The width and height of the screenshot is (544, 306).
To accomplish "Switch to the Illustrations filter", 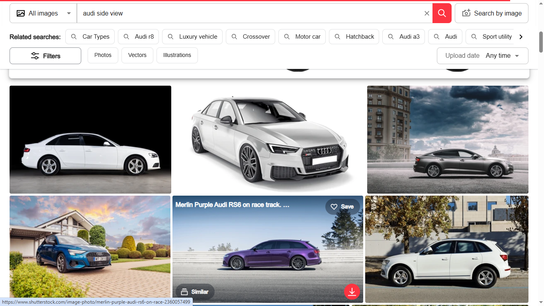I will click(177, 55).
